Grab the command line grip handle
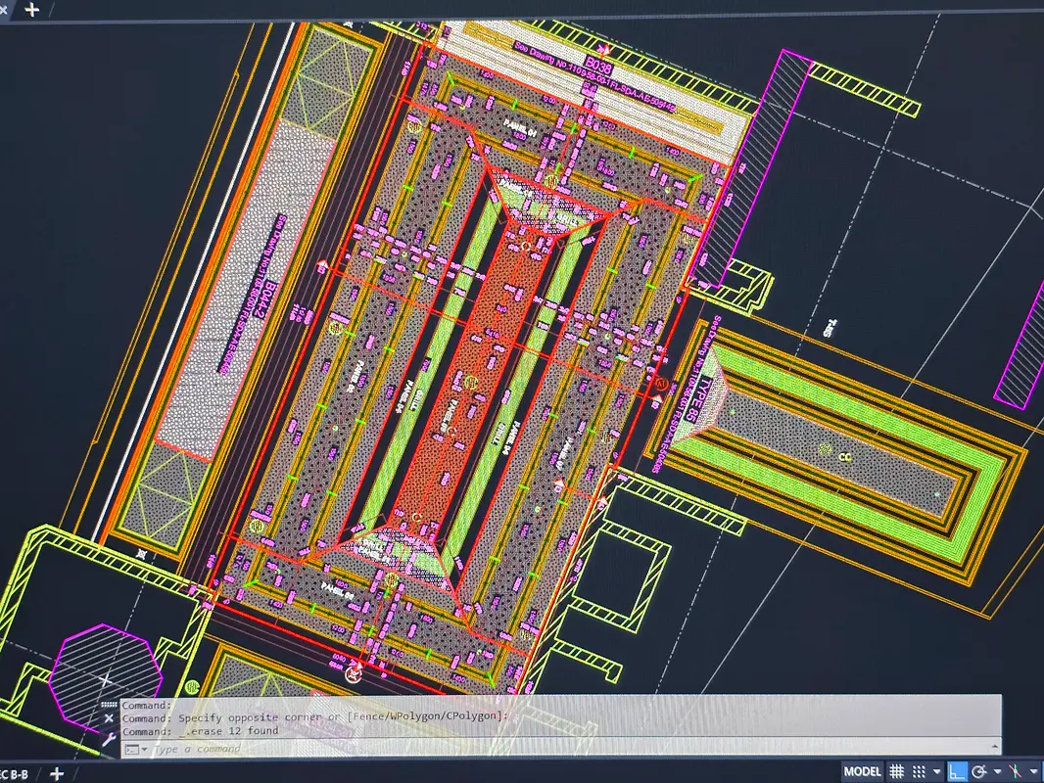 pos(109,704)
